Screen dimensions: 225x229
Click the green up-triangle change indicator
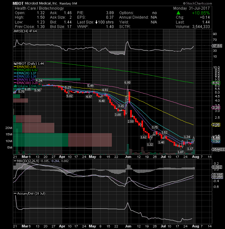pos(178,13)
